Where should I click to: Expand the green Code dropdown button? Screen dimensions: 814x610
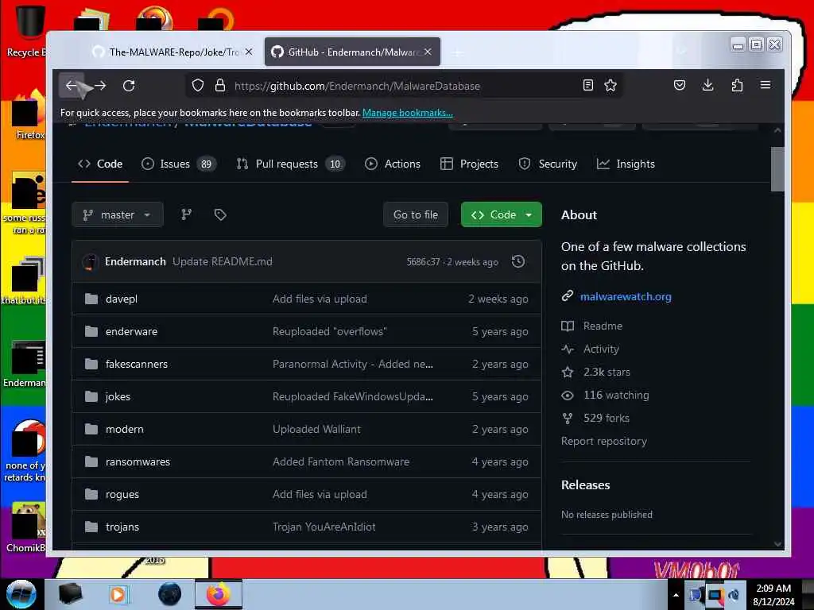pos(502,214)
